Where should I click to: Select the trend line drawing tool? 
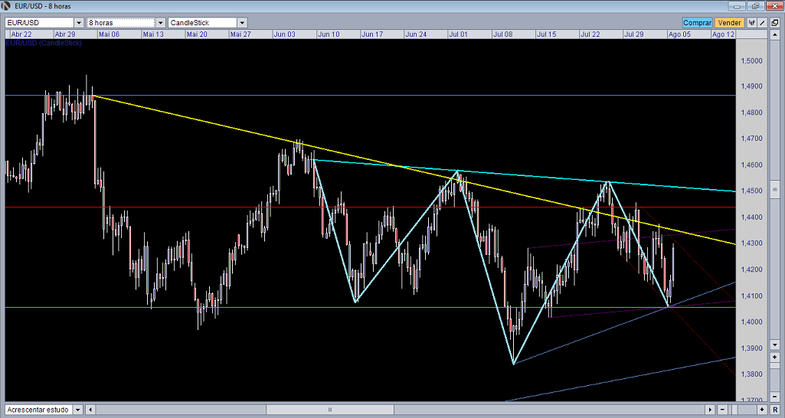pyautogui.click(x=763, y=22)
